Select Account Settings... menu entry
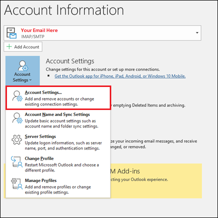This screenshot has width=218, height=218. point(58,98)
